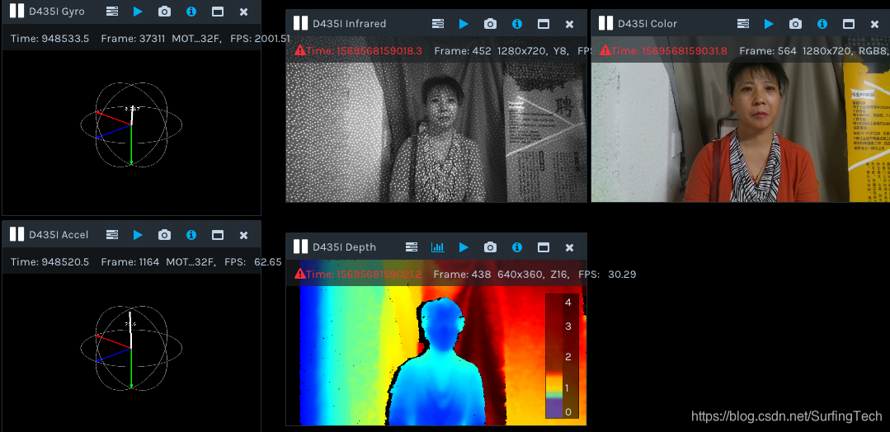
Task: Close the D435I Accel stream window
Action: (x=243, y=234)
